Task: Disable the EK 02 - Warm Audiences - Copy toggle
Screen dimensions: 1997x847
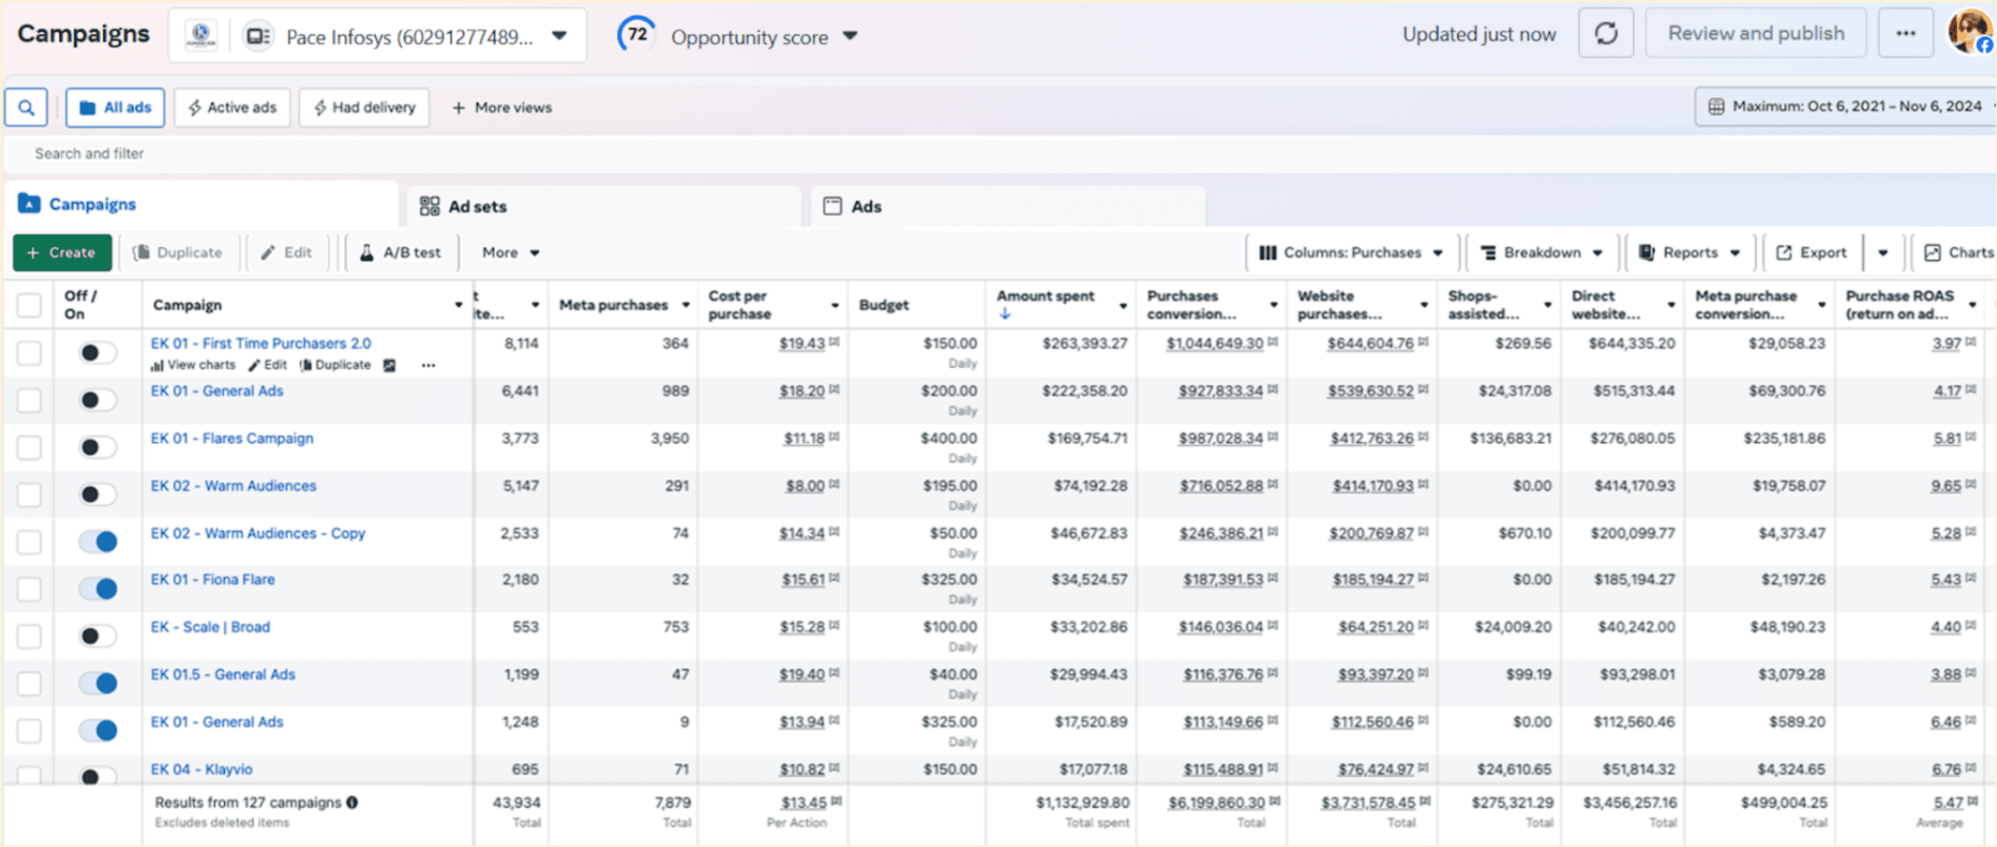Action: [98, 542]
